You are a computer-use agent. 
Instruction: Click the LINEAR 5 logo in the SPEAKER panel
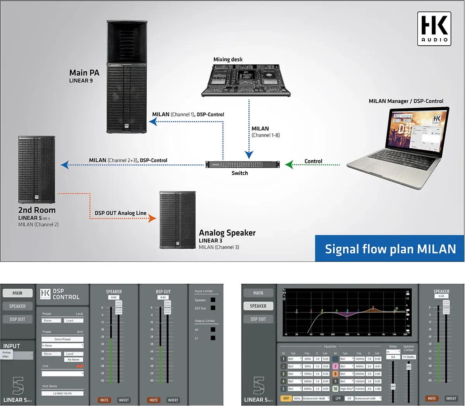point(258,389)
